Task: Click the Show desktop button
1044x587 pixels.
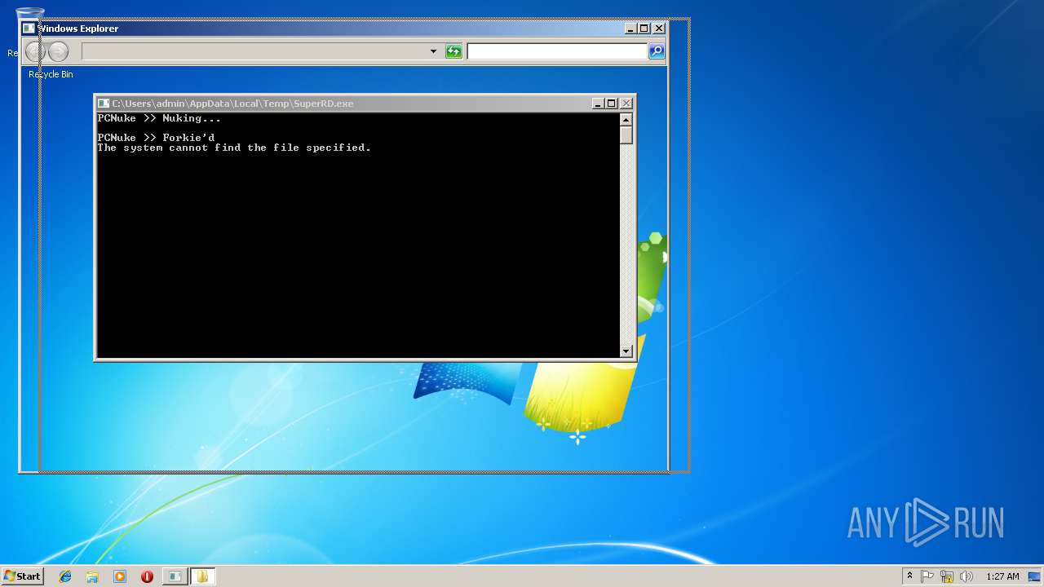Action: pyautogui.click(x=1034, y=576)
